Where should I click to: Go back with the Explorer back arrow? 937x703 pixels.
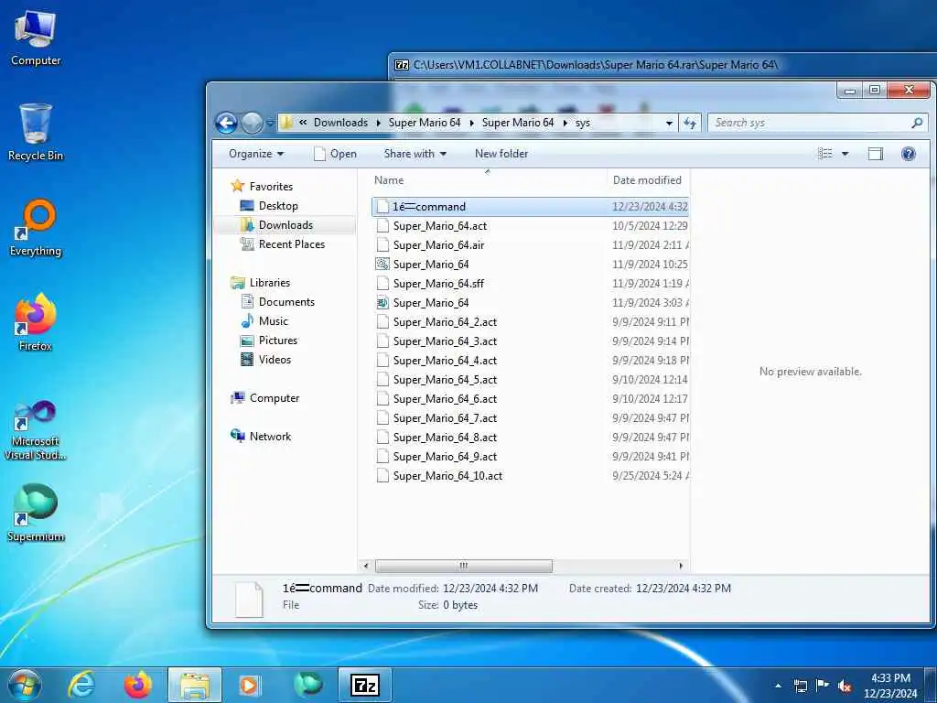(x=227, y=124)
